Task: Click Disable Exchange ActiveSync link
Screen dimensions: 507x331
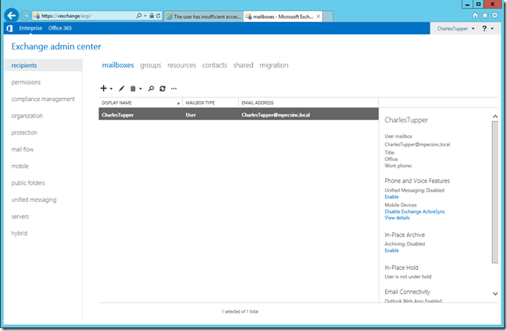Action: coord(415,211)
